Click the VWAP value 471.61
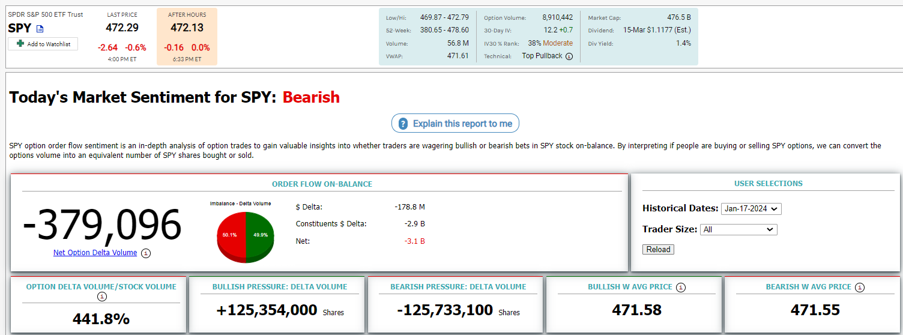 [x=458, y=56]
